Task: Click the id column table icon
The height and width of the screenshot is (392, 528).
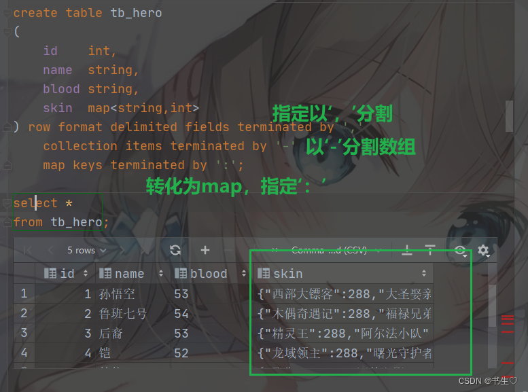Action: tap(50, 274)
